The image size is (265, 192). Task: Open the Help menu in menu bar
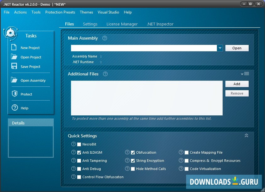click(128, 12)
